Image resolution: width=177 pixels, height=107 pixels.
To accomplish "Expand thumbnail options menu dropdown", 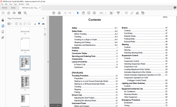I will [10, 24].
